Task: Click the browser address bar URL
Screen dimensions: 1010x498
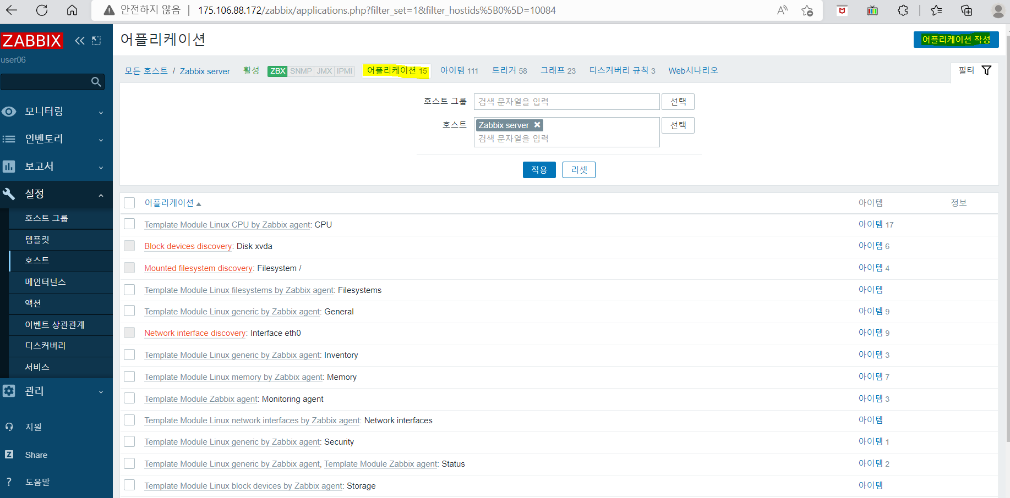Action: click(x=376, y=10)
